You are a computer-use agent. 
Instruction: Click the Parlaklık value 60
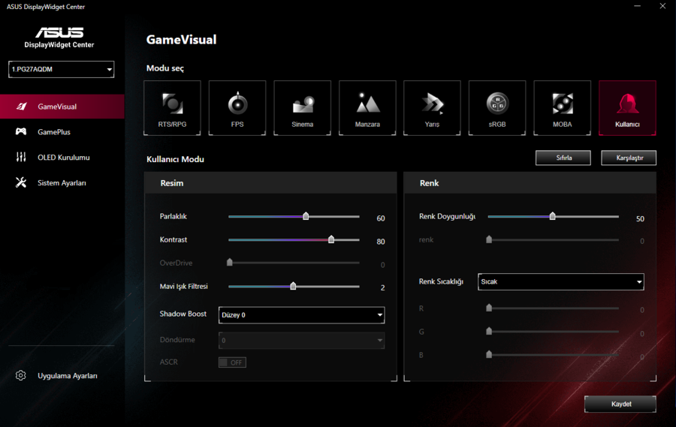(381, 218)
